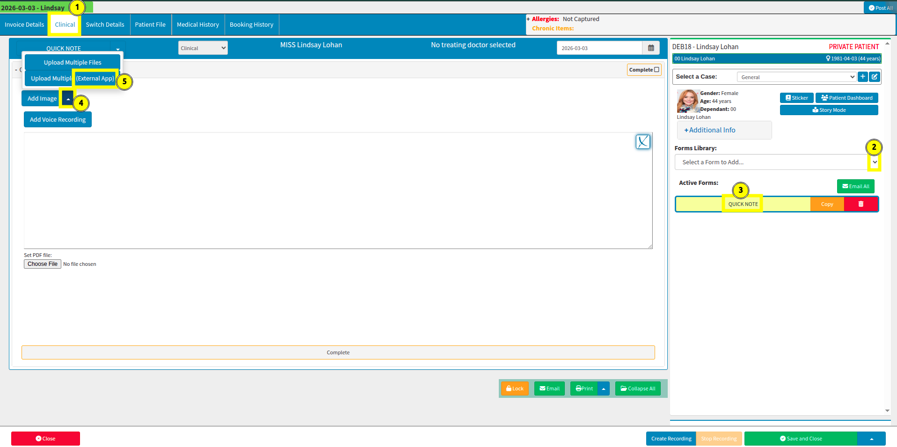Open Booking History tab
Viewport: 897px width, 447px height.
click(x=251, y=24)
